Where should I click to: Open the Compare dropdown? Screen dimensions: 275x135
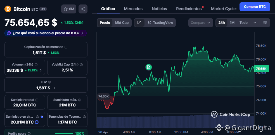point(201,23)
